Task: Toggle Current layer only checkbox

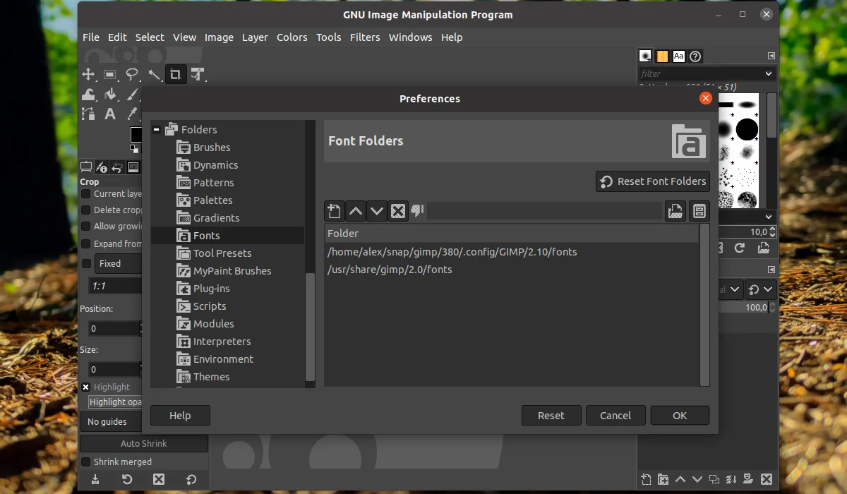Action: (x=85, y=193)
